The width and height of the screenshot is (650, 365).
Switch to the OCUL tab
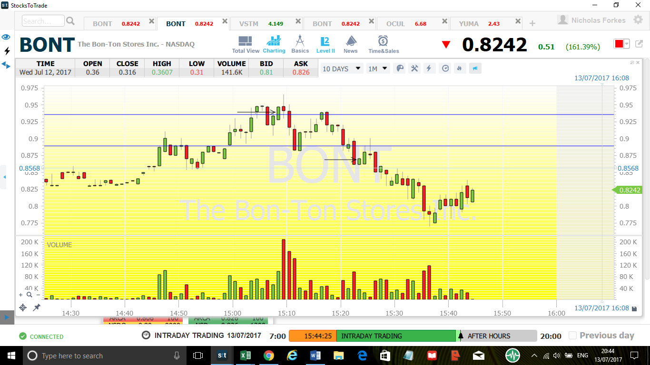(x=412, y=23)
